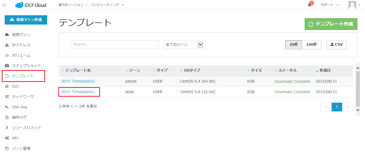Click the API gears icon
Viewport: 365px width, 159px height.
click(7, 138)
